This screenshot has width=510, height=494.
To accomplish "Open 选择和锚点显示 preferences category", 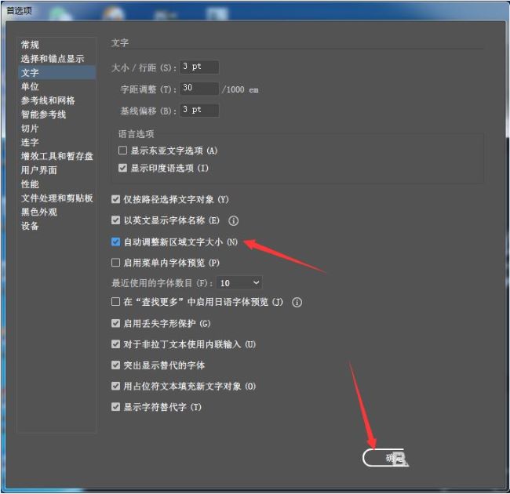I will pos(53,59).
